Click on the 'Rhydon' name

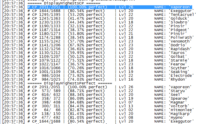click(x=178, y=79)
